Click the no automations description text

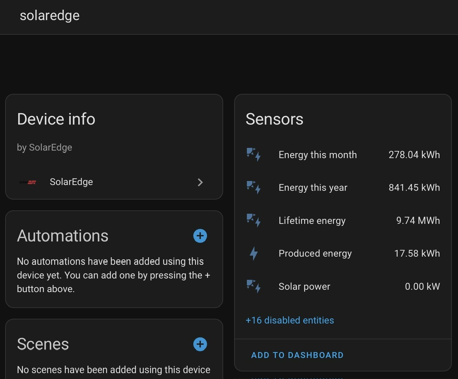click(x=113, y=275)
